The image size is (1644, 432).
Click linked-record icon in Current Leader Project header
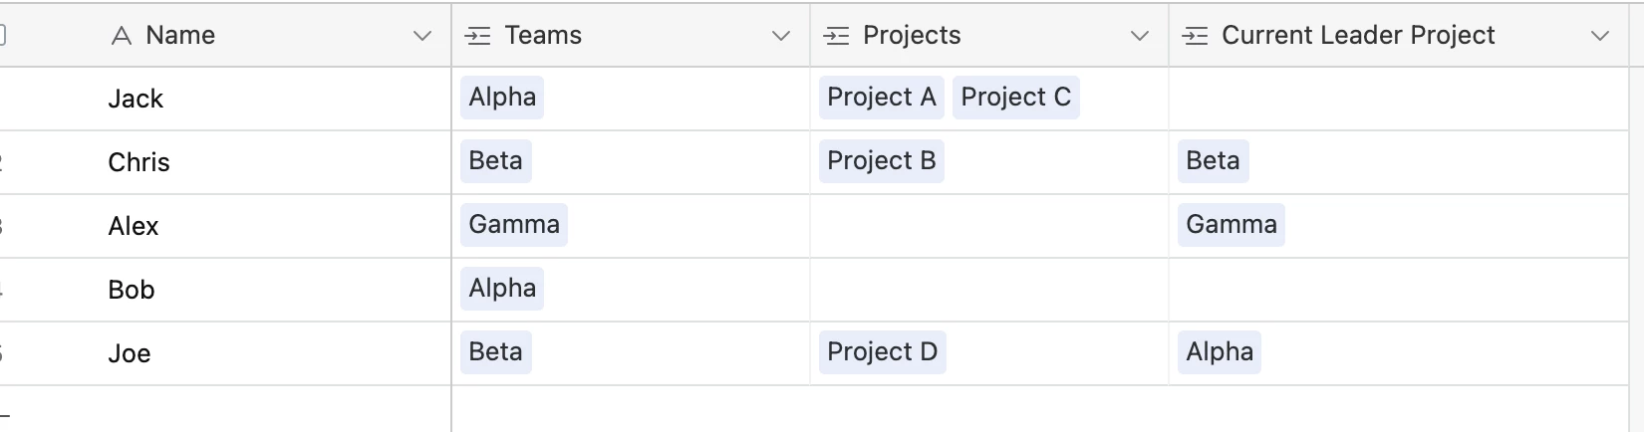1195,37
